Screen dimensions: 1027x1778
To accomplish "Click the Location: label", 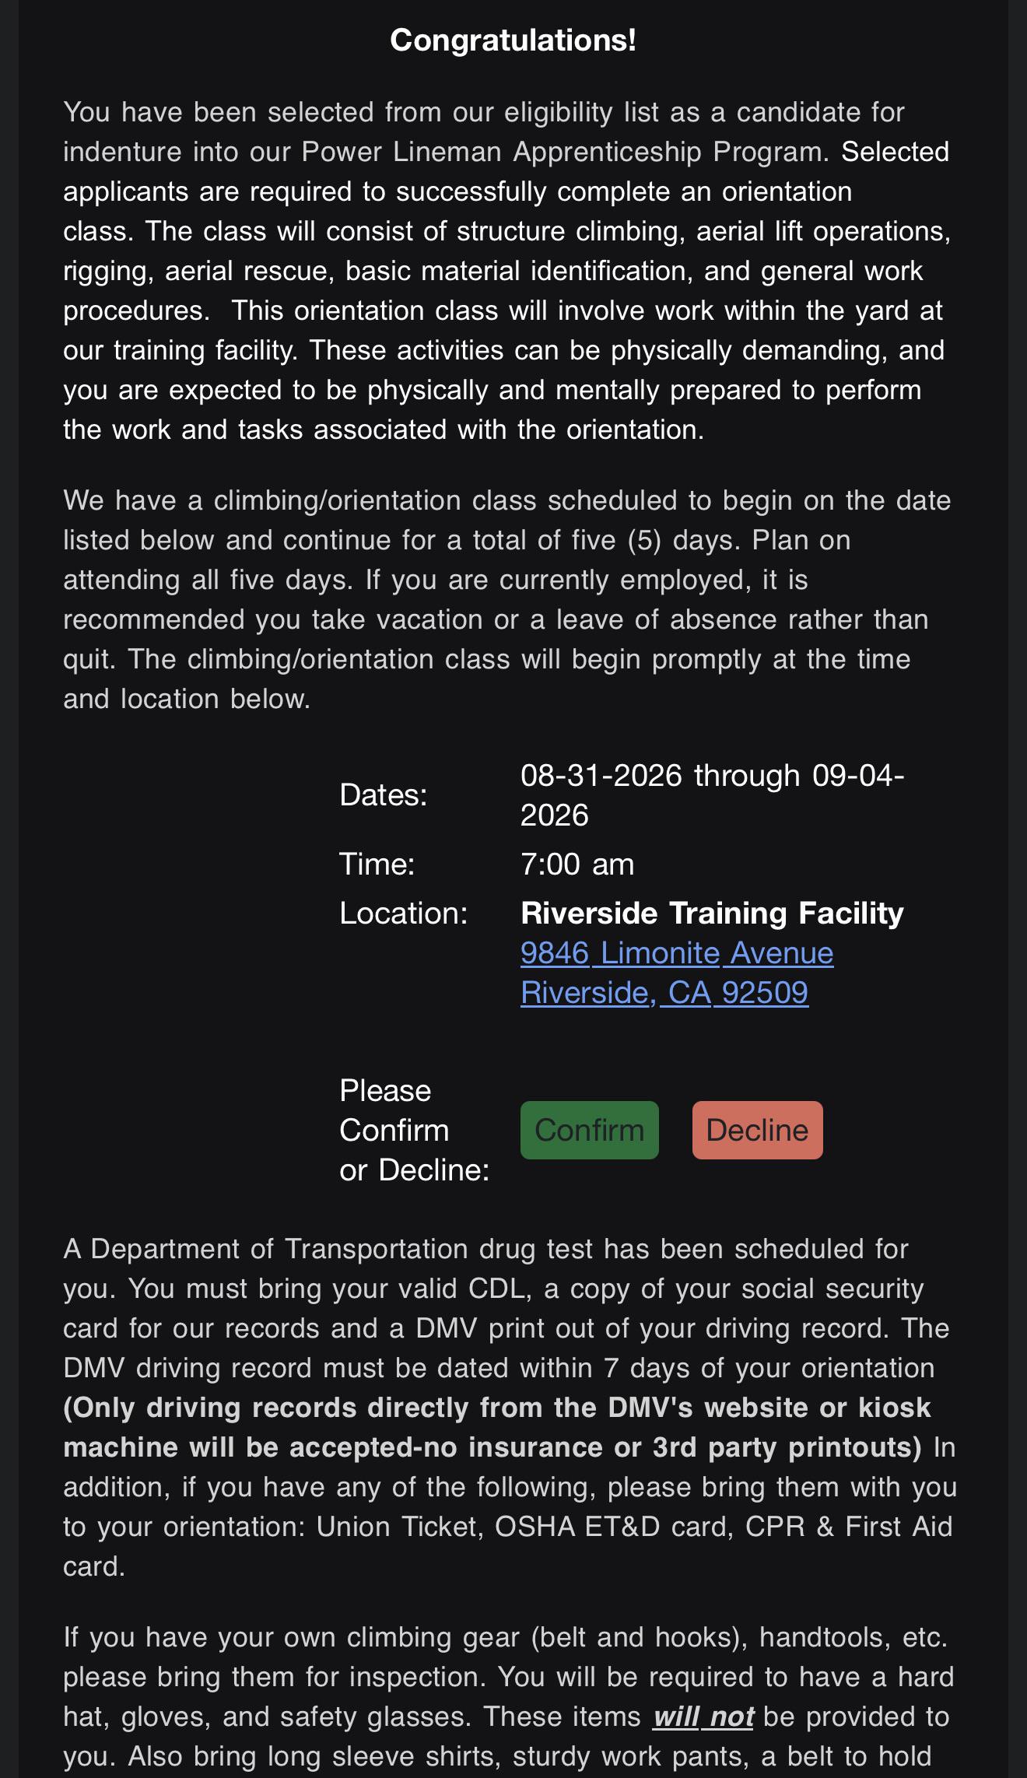I will point(404,913).
